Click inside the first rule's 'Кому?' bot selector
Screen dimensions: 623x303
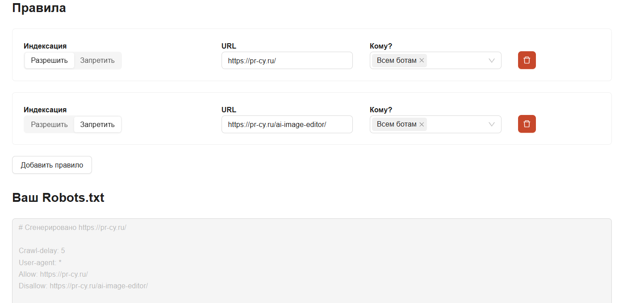pyautogui.click(x=456, y=61)
